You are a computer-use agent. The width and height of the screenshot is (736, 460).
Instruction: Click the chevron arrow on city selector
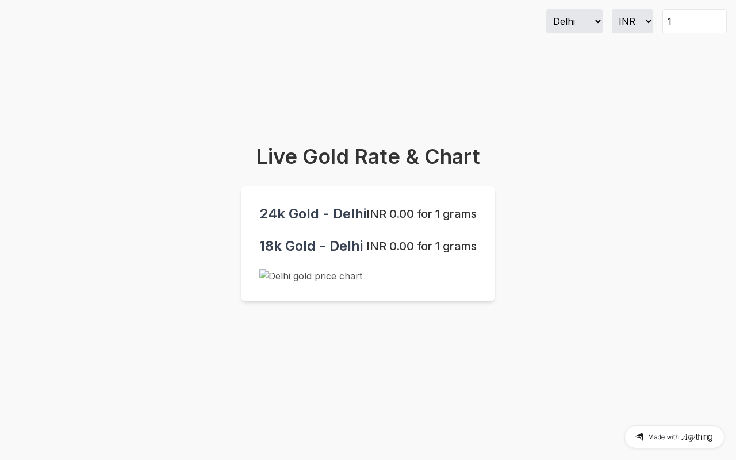(x=597, y=21)
